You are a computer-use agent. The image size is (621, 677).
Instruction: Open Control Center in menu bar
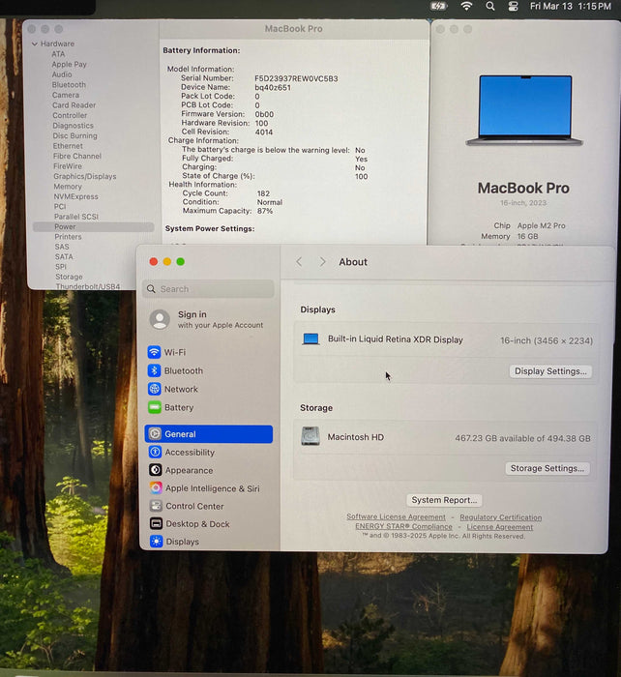(513, 7)
